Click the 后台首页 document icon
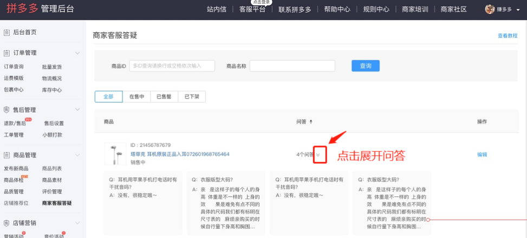The height and width of the screenshot is (238, 527). 6,32
